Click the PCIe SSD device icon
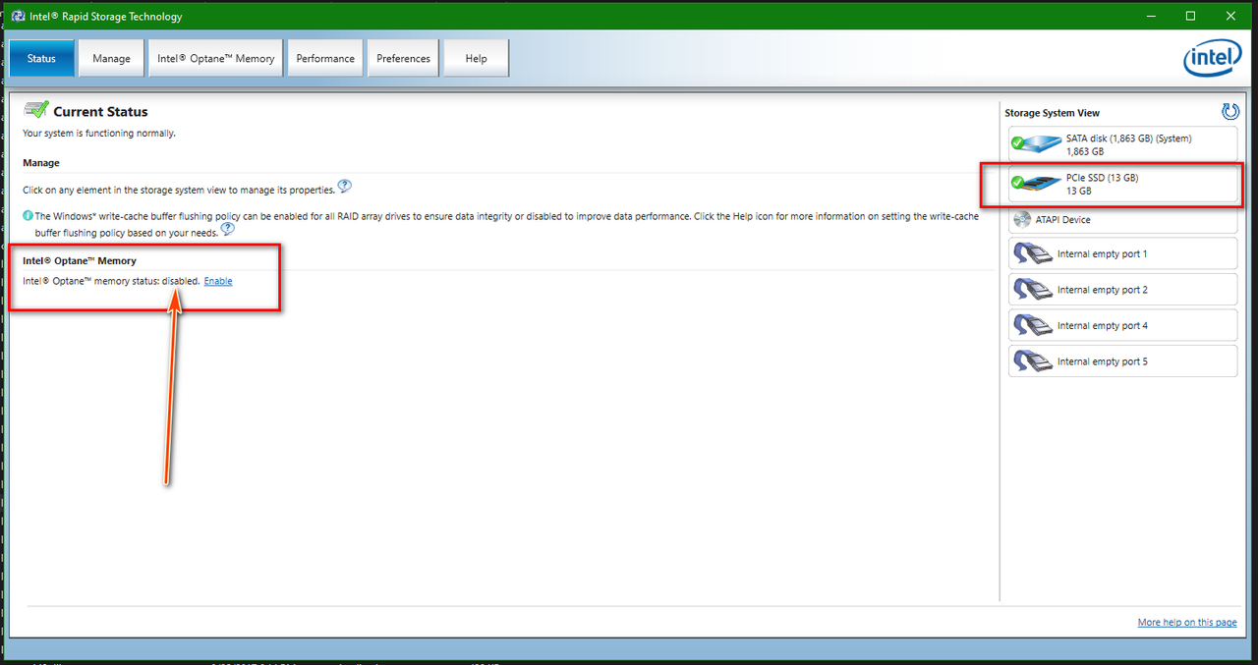Screen dimensions: 1258x665 (x=1036, y=184)
